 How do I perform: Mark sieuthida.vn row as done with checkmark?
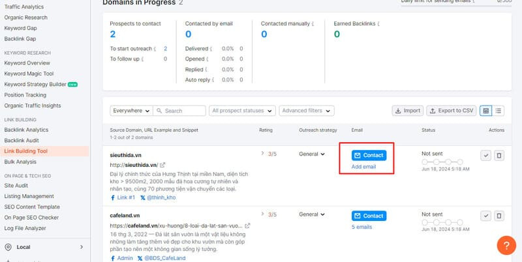pos(485,155)
